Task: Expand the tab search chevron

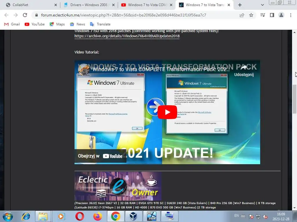Action: click(262, 5)
